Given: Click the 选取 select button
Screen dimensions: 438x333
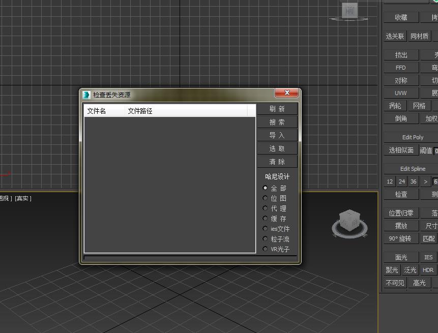Looking at the screenshot, I should point(277,148).
